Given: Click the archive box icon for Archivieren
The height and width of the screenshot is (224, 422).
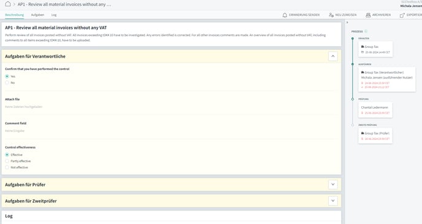Looking at the screenshot, I should point(368,15).
